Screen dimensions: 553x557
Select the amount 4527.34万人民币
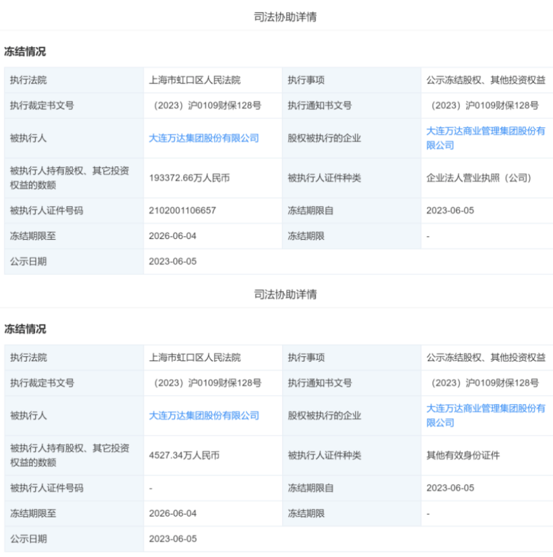(184, 455)
